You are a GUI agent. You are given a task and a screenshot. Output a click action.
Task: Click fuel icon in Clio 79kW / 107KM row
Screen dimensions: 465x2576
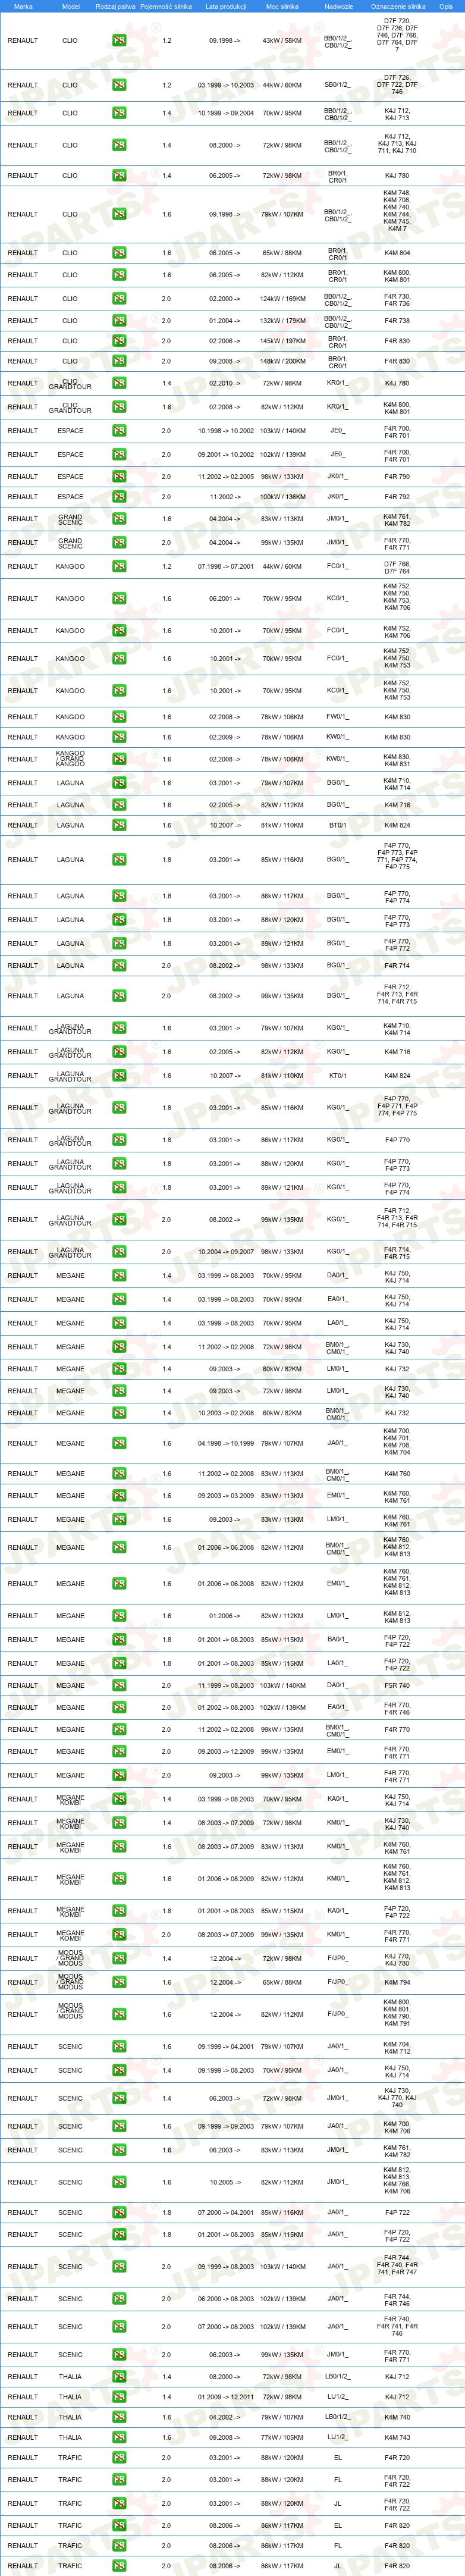[119, 214]
